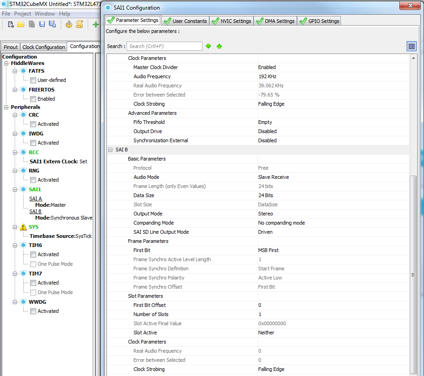Screen dimensions: 424x376
Task: Switch to the NVIC Settings tab
Action: tap(232, 21)
